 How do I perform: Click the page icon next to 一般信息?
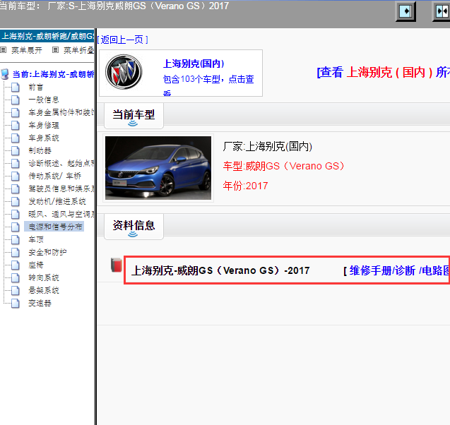coord(16,100)
